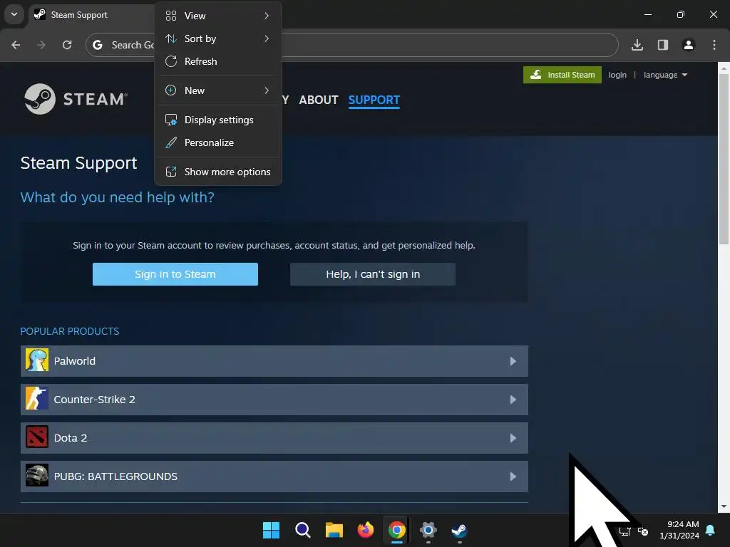The image size is (730, 547).
Task: Click the Palworld product name text
Action: 74,361
